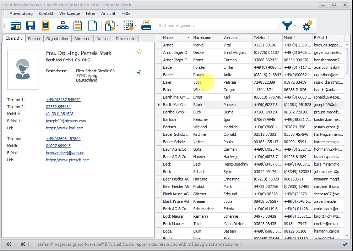Call Telefon 1 link +49(0)5237 545472

pyautogui.click(x=63, y=100)
